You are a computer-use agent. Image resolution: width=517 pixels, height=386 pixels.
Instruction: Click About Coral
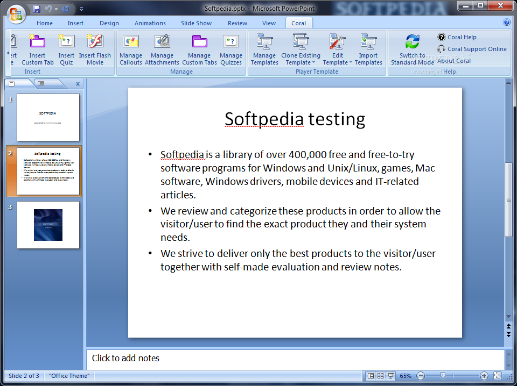click(453, 61)
